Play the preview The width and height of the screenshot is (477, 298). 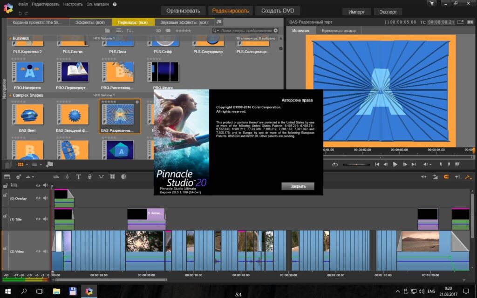coord(395,164)
